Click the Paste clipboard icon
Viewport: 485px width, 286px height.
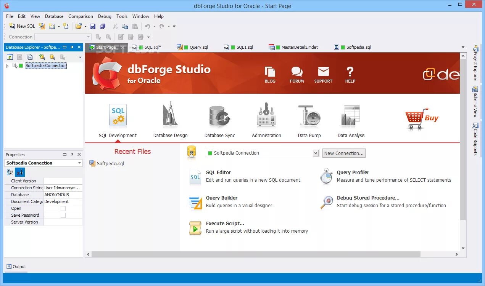(x=135, y=26)
